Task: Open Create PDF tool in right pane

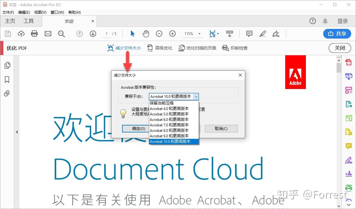Action: (348, 62)
